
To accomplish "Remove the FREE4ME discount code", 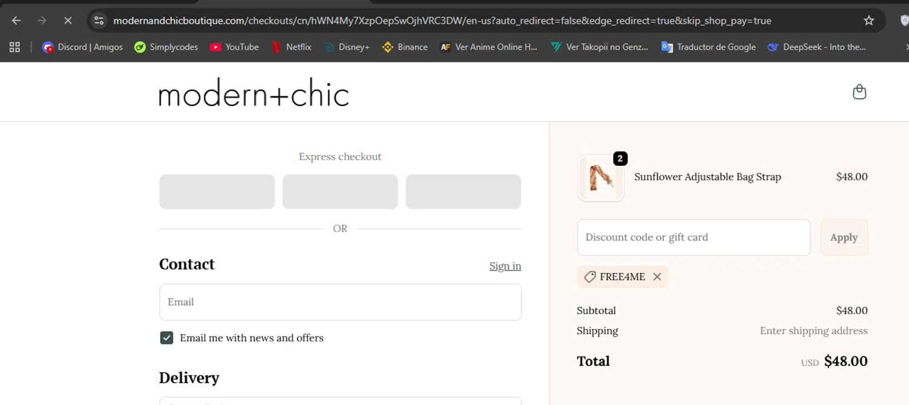I will tap(657, 277).
